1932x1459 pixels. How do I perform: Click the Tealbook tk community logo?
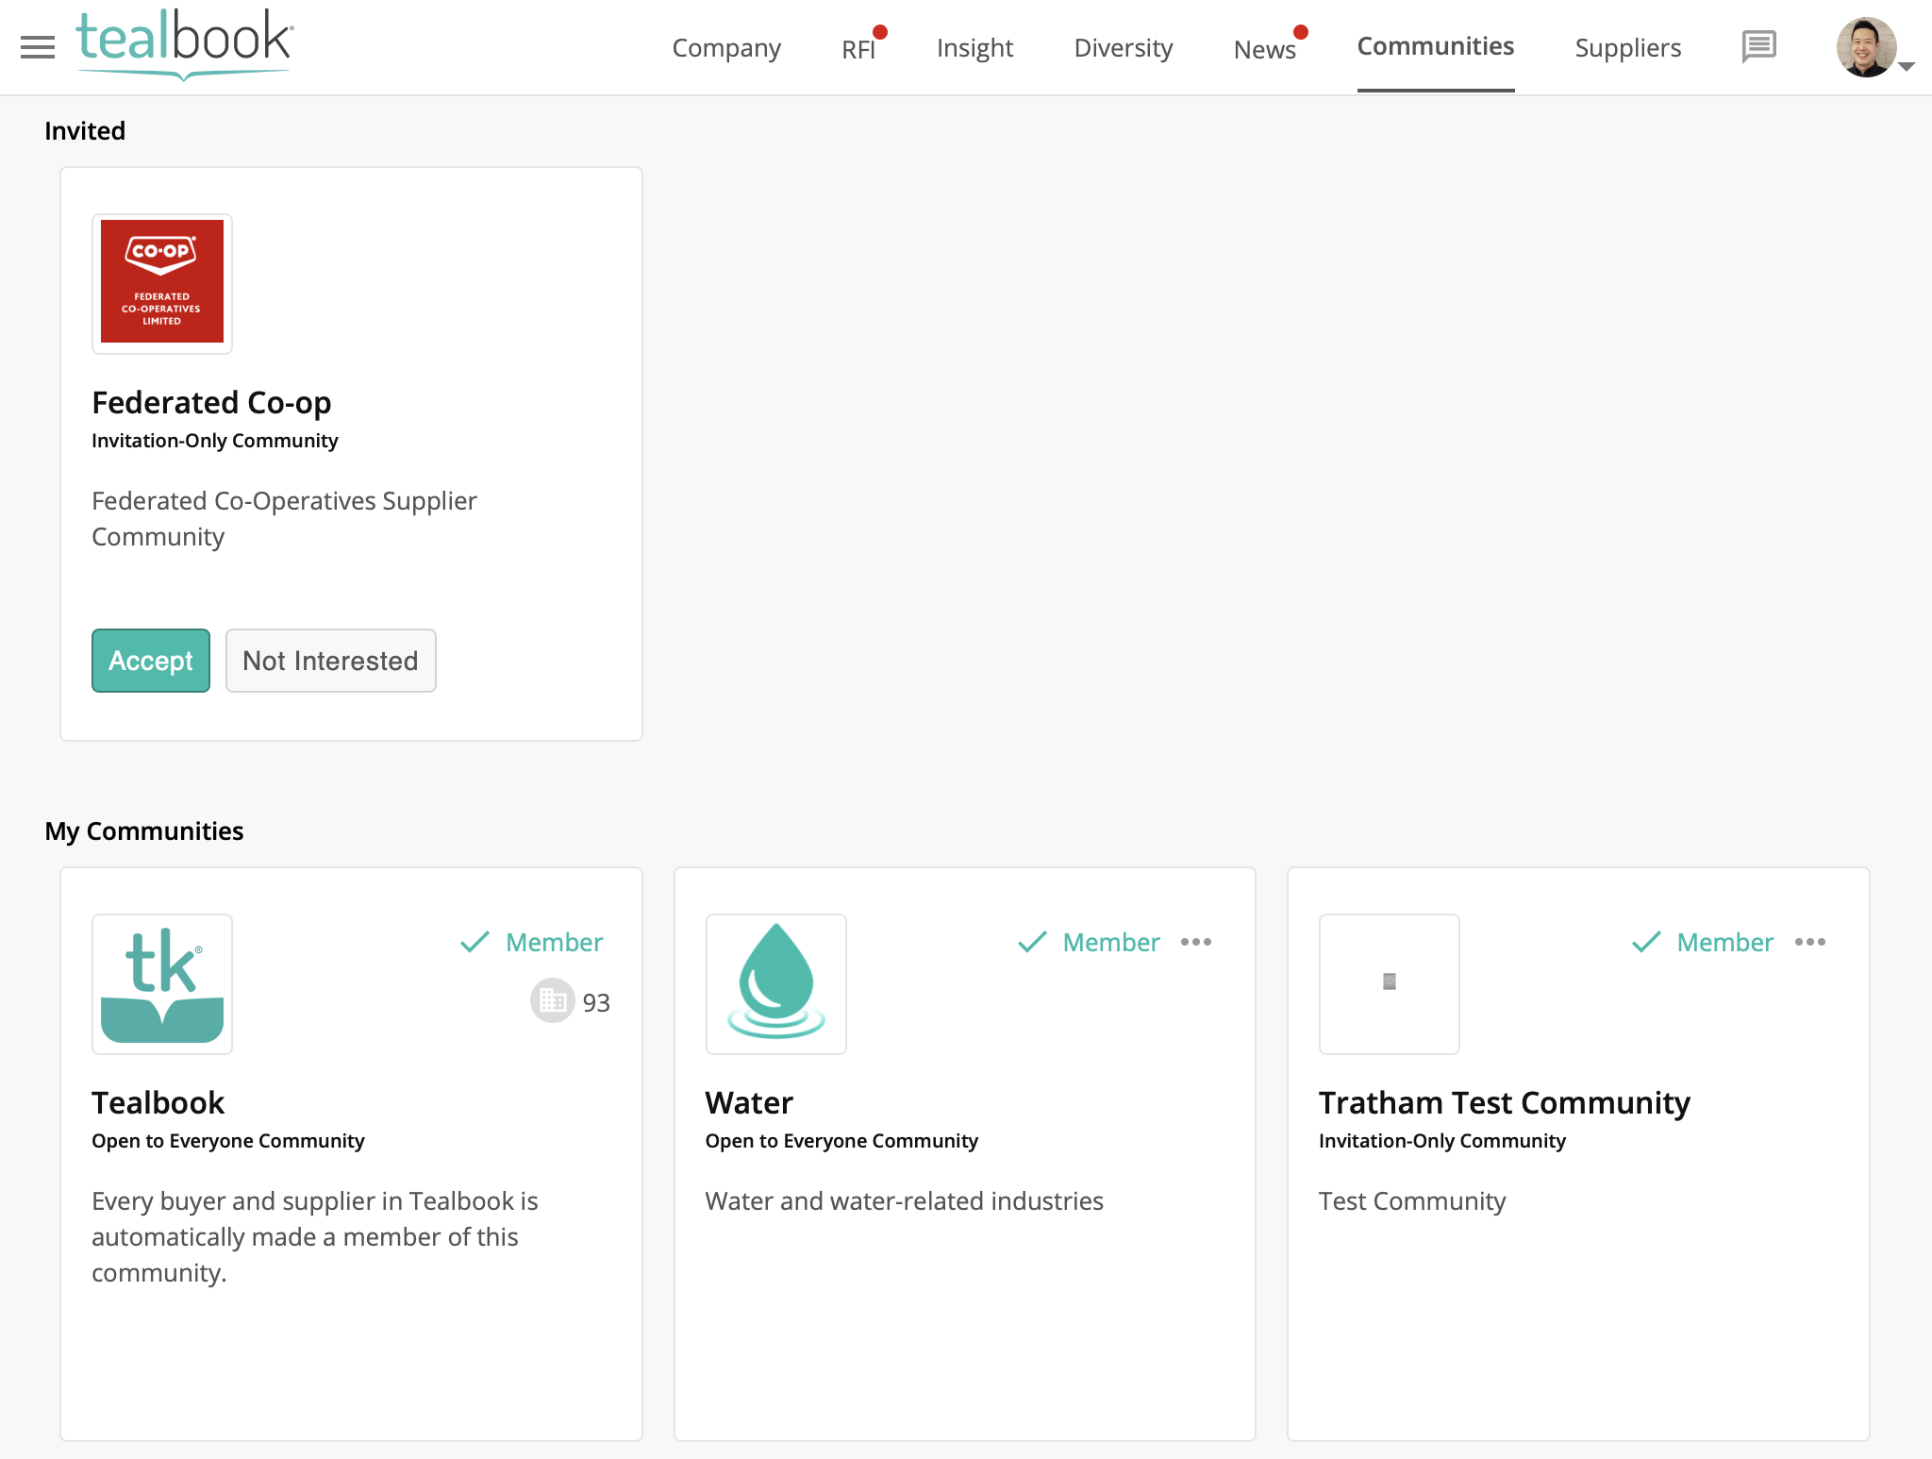coord(162,983)
